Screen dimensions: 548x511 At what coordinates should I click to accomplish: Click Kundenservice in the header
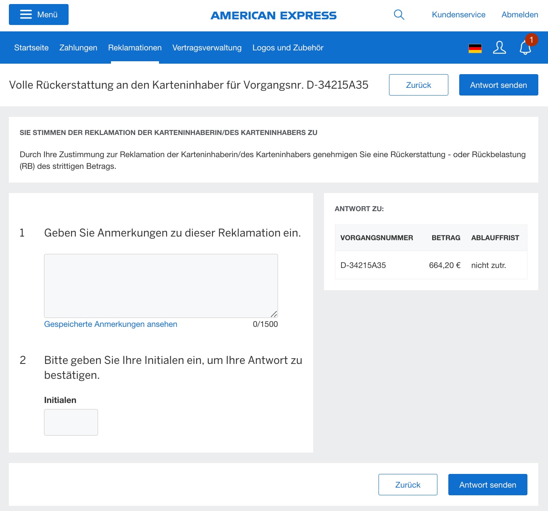(458, 15)
